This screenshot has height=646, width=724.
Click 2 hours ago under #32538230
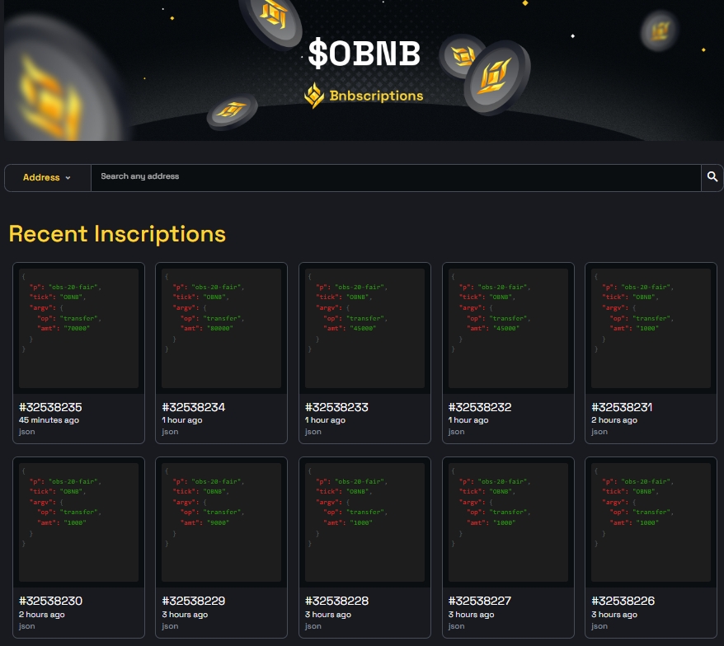coord(41,614)
